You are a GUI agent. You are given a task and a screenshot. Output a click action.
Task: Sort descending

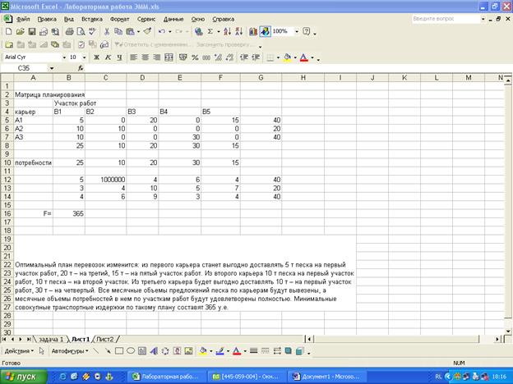click(239, 31)
